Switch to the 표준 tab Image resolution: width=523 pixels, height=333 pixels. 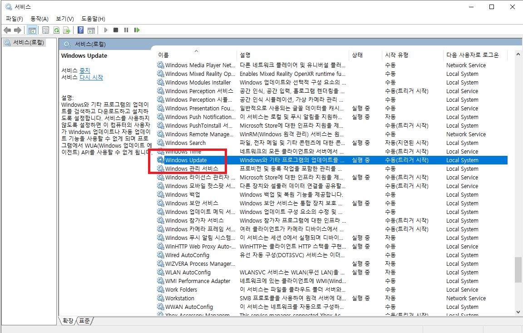84,321
